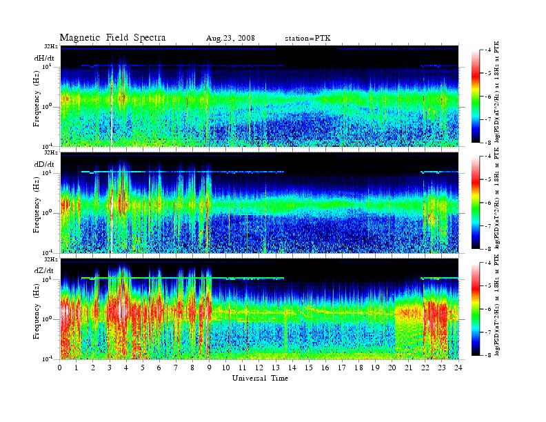Click the "32Hz" label atop the dH/dt panel

(x=51, y=46)
